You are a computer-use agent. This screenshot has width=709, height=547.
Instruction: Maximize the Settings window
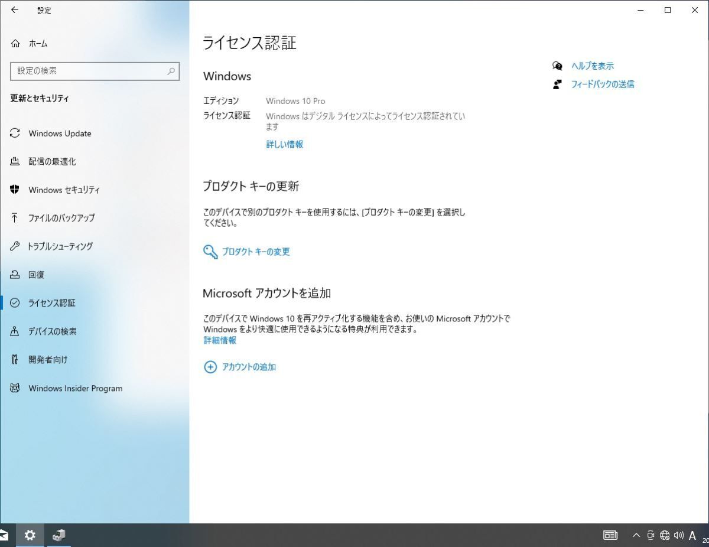pos(668,10)
